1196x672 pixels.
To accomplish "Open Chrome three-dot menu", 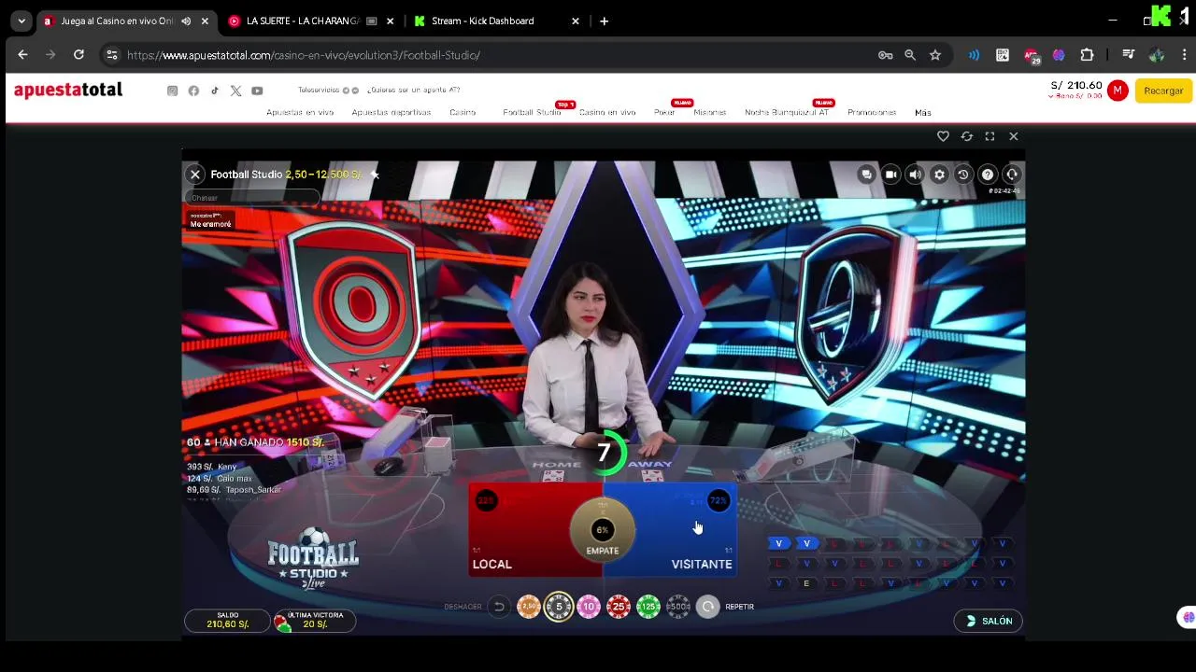I will tap(1184, 55).
